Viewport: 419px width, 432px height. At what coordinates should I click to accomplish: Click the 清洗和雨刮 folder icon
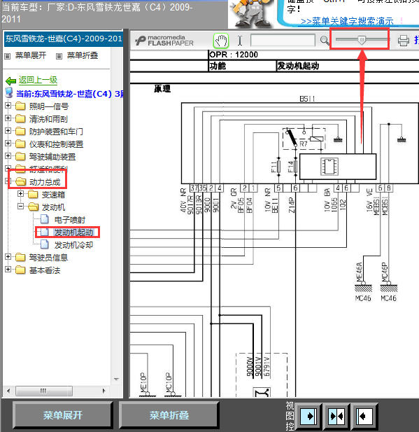click(20, 119)
